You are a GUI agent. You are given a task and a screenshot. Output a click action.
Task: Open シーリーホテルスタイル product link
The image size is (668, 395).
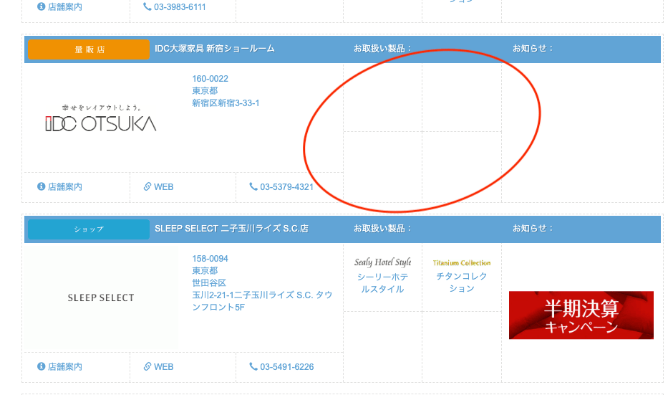(x=382, y=283)
